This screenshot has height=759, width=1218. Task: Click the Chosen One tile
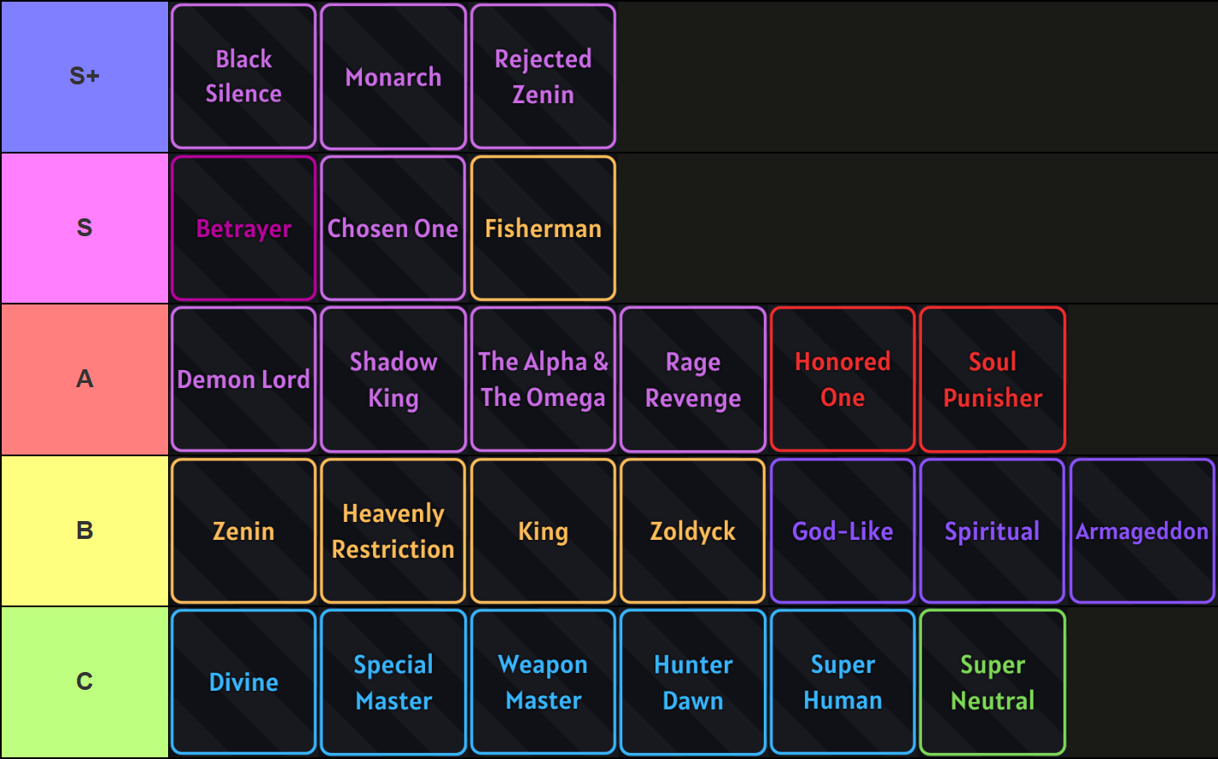pyautogui.click(x=393, y=228)
